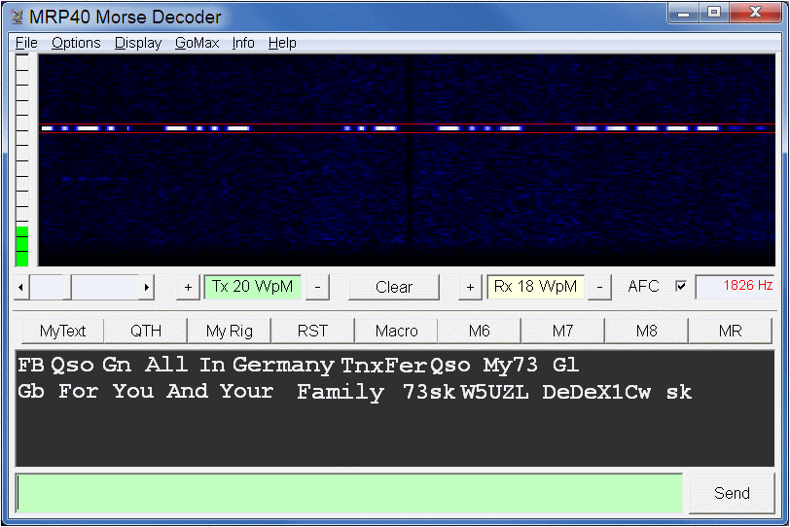Click the scrollbar left arrow
The image size is (790, 527).
[x=22, y=287]
